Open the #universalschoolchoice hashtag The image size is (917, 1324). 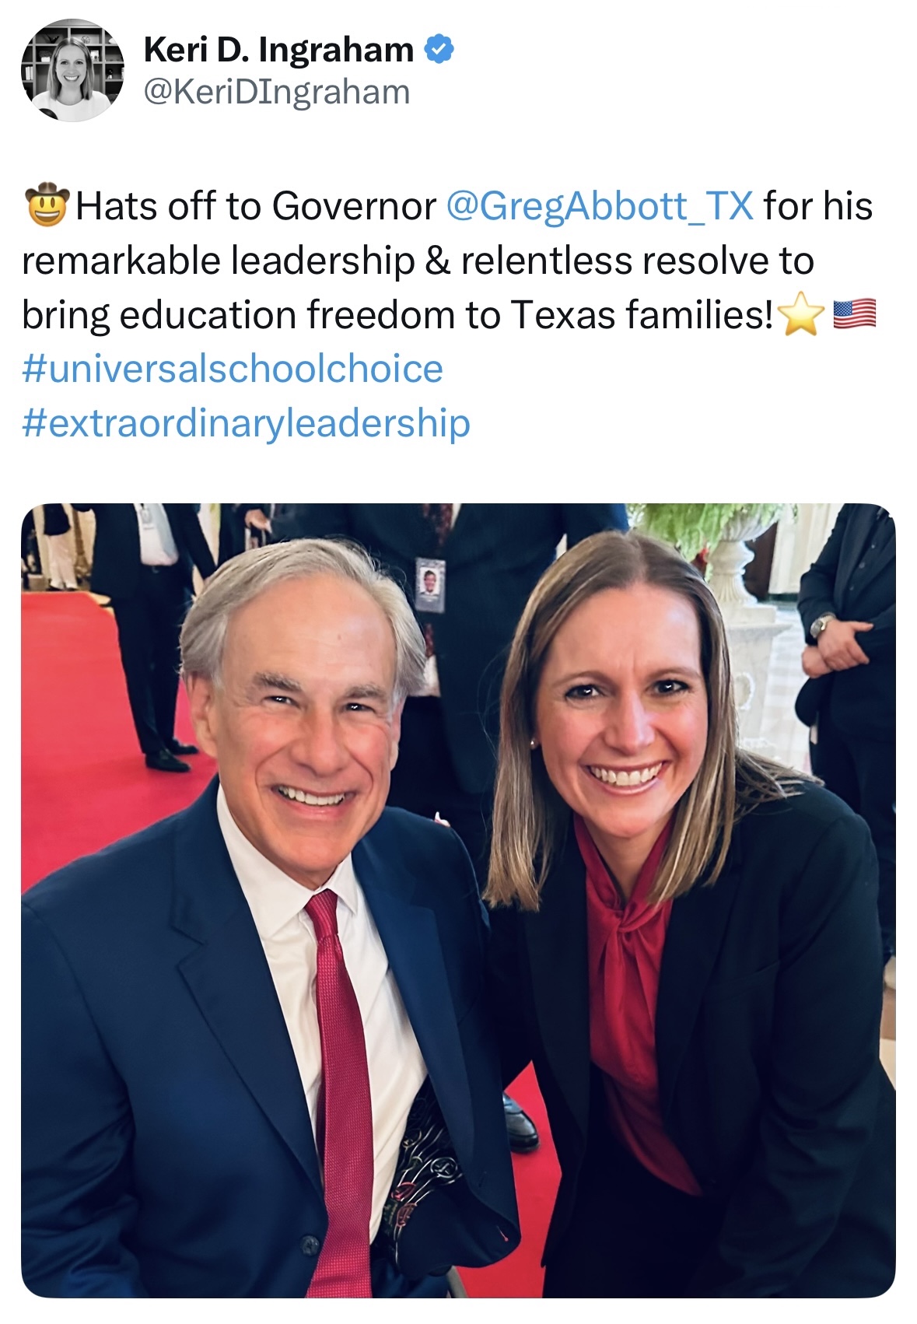[x=233, y=368]
